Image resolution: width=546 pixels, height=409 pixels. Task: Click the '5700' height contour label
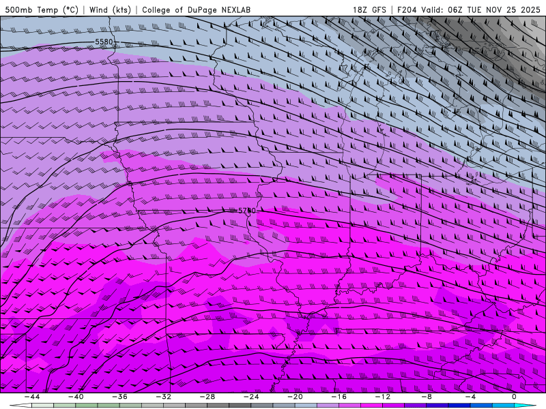[247, 211]
